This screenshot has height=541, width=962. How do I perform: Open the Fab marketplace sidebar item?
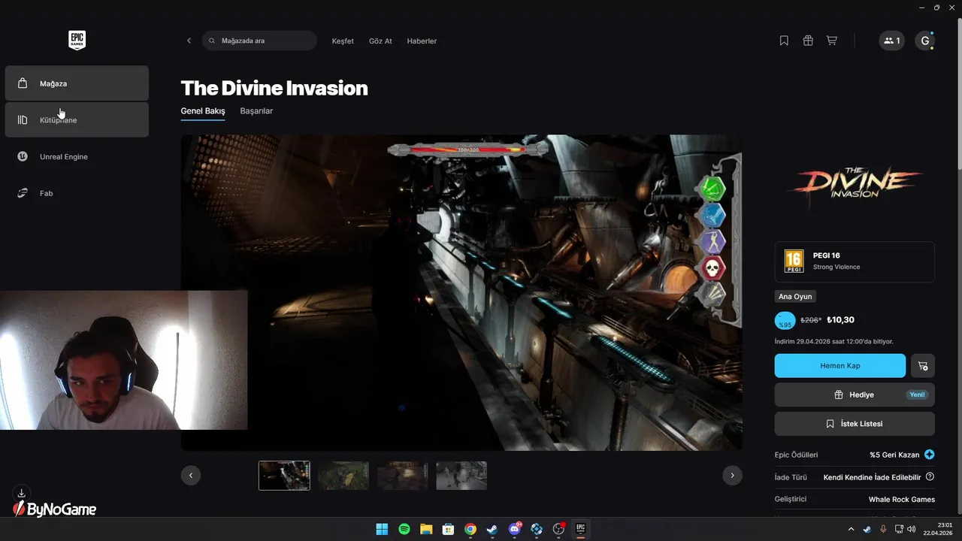pos(77,193)
